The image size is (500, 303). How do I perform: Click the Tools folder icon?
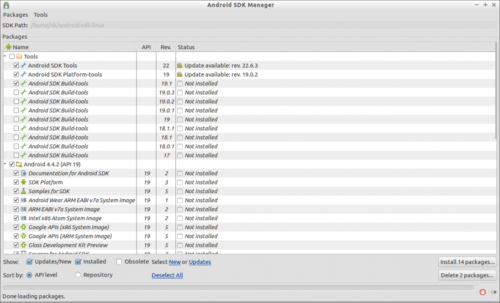pos(19,56)
